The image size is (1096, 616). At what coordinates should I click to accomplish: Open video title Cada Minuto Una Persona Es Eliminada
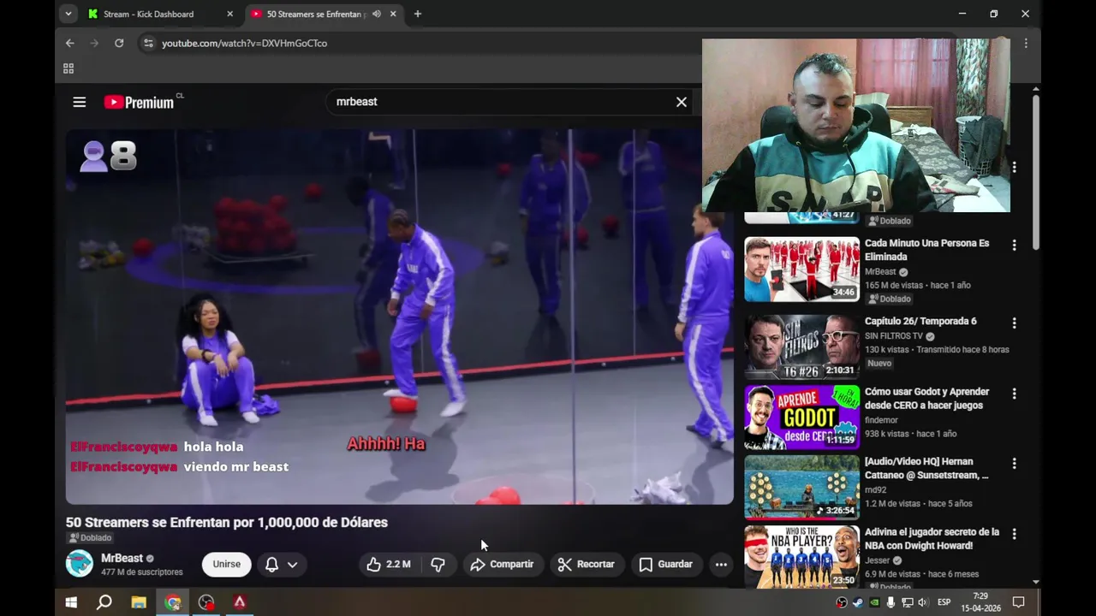point(926,250)
